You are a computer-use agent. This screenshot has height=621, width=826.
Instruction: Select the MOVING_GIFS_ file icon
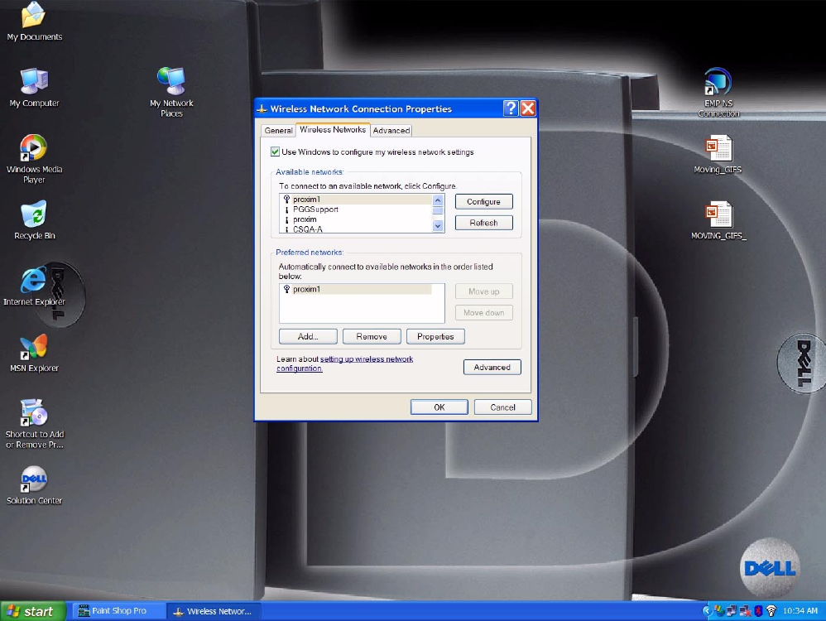coord(718,220)
